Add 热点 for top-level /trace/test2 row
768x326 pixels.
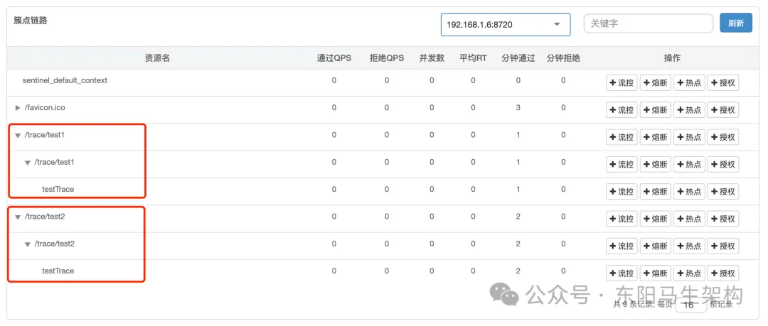coord(689,219)
